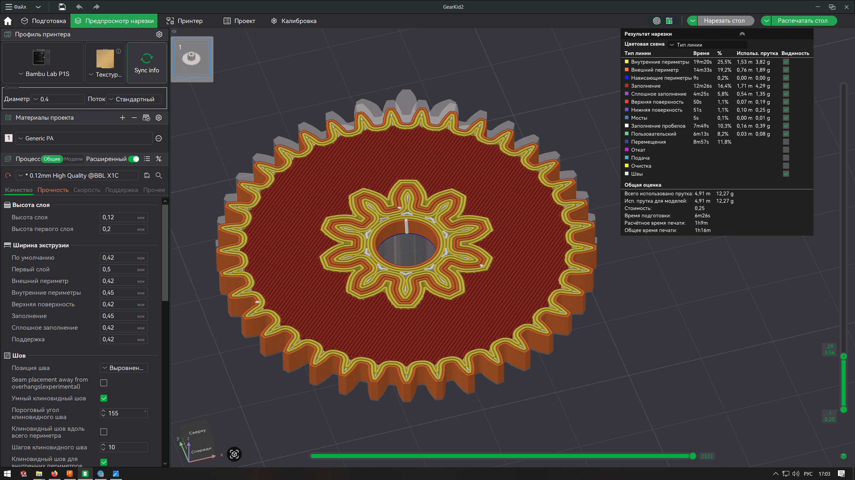Screen dimensions: 855x480
Task: Click the Home icon
Action: pos(8,21)
